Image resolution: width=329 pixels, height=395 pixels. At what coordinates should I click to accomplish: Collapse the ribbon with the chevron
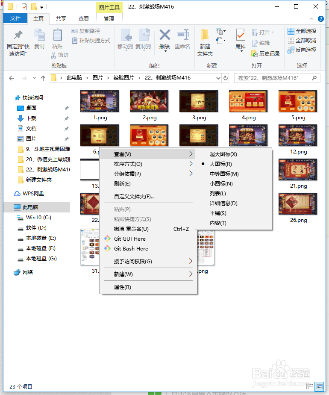click(x=311, y=19)
